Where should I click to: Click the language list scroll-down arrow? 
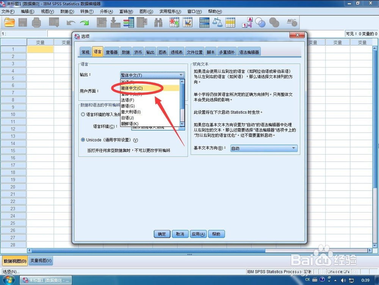(183, 124)
